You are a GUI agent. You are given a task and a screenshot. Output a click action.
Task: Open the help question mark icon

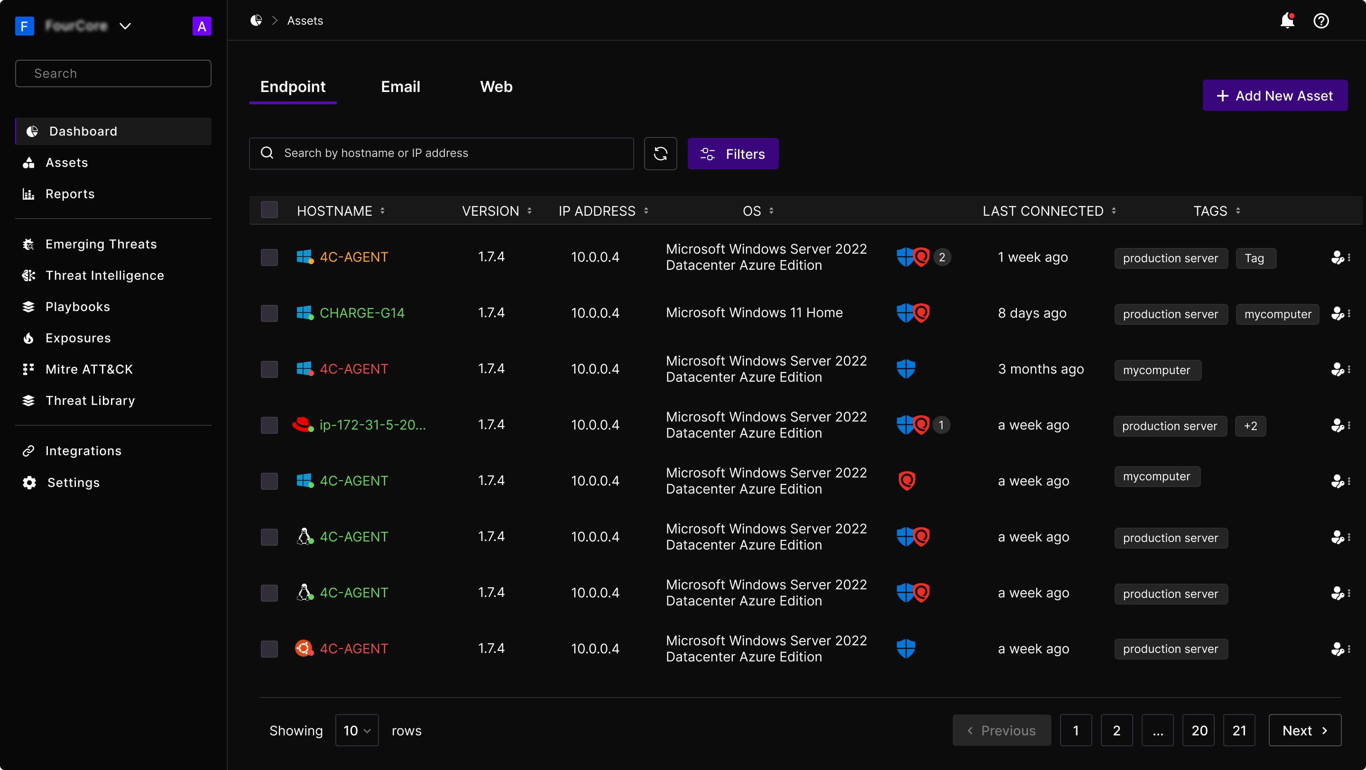tap(1321, 21)
